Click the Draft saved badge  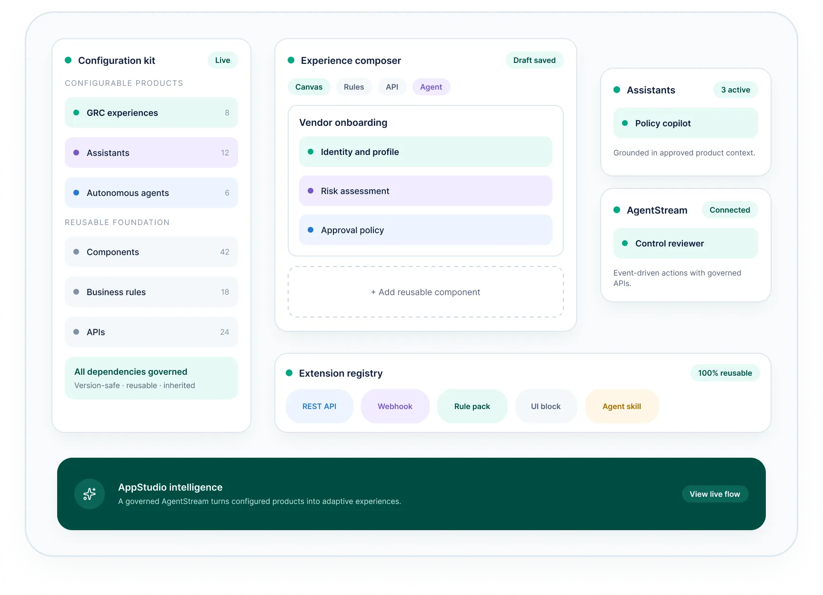(x=534, y=60)
